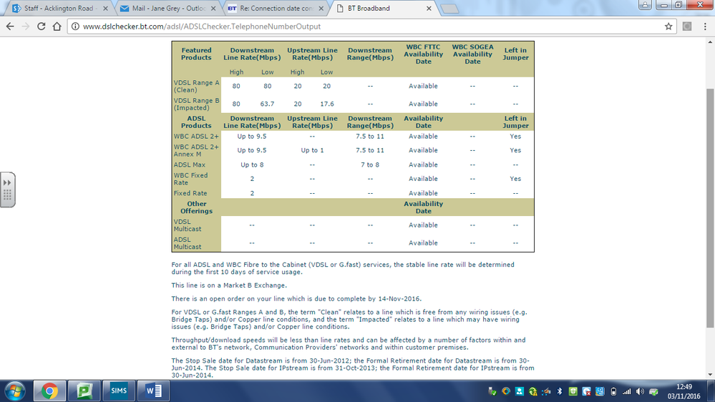Image resolution: width=715 pixels, height=402 pixels.
Task: Click the scrollbar down arrow
Action: [x=710, y=375]
